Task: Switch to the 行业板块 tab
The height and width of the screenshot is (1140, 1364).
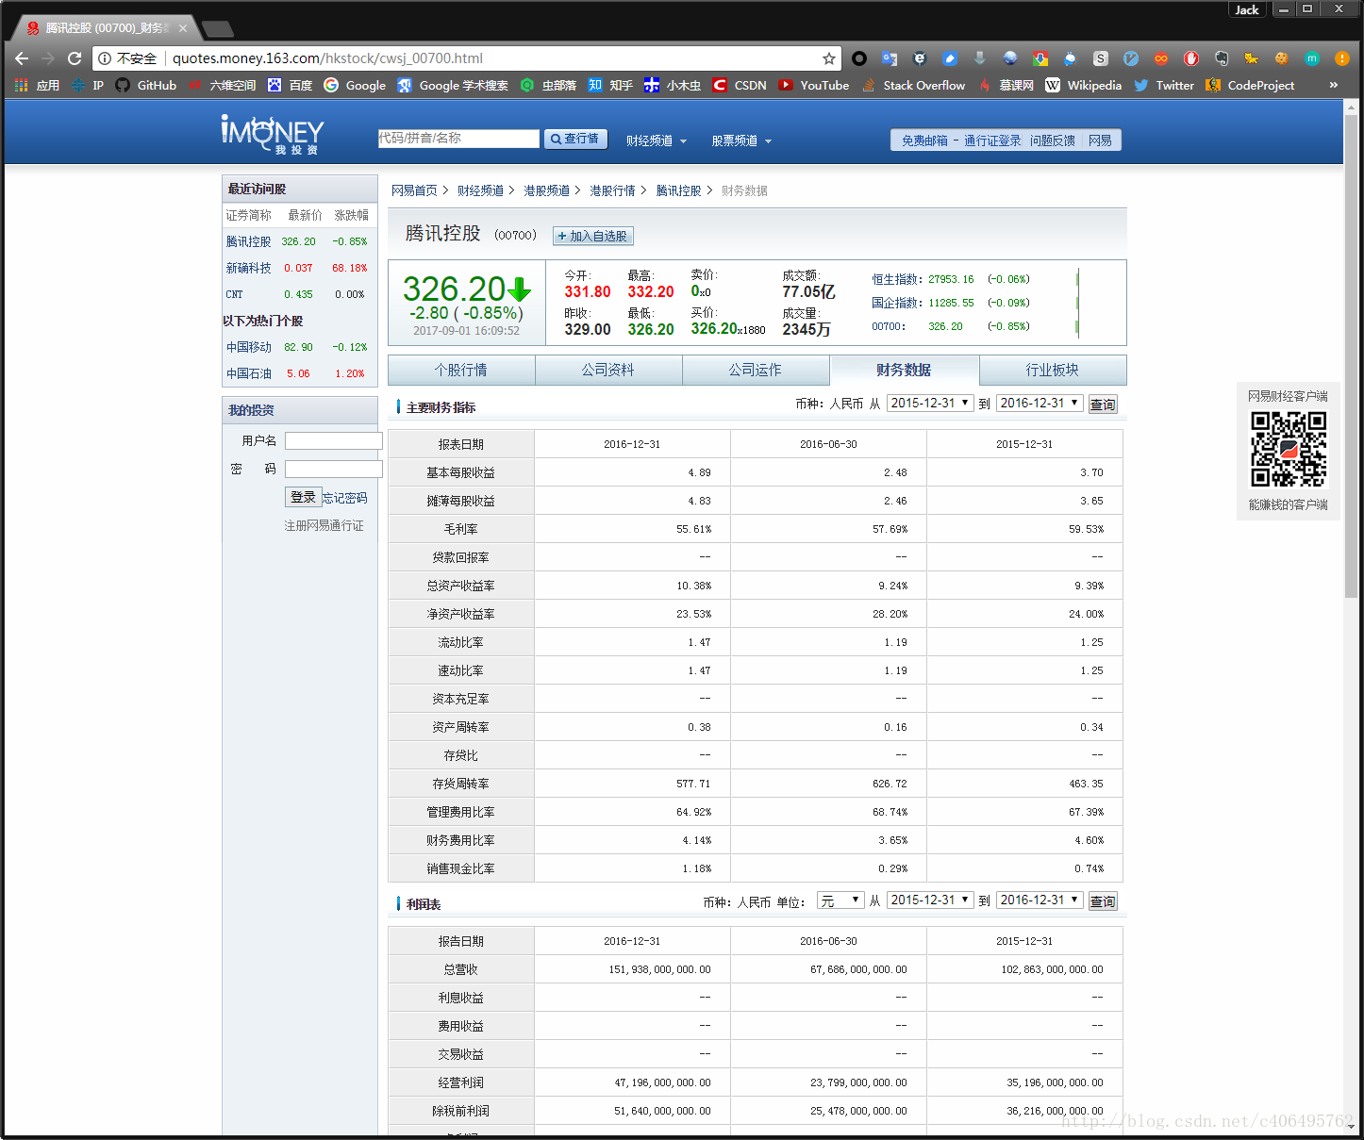Action: coord(1053,370)
